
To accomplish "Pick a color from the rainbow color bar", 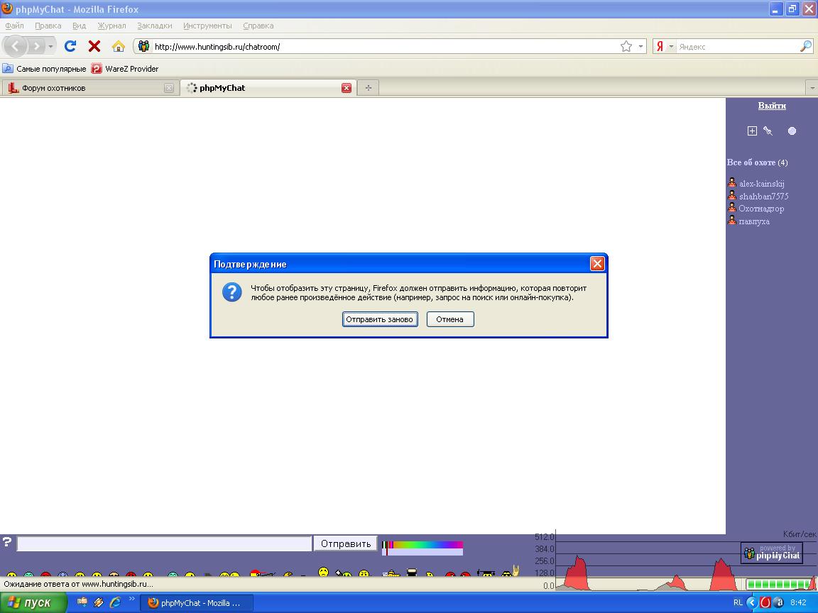I will point(426,545).
